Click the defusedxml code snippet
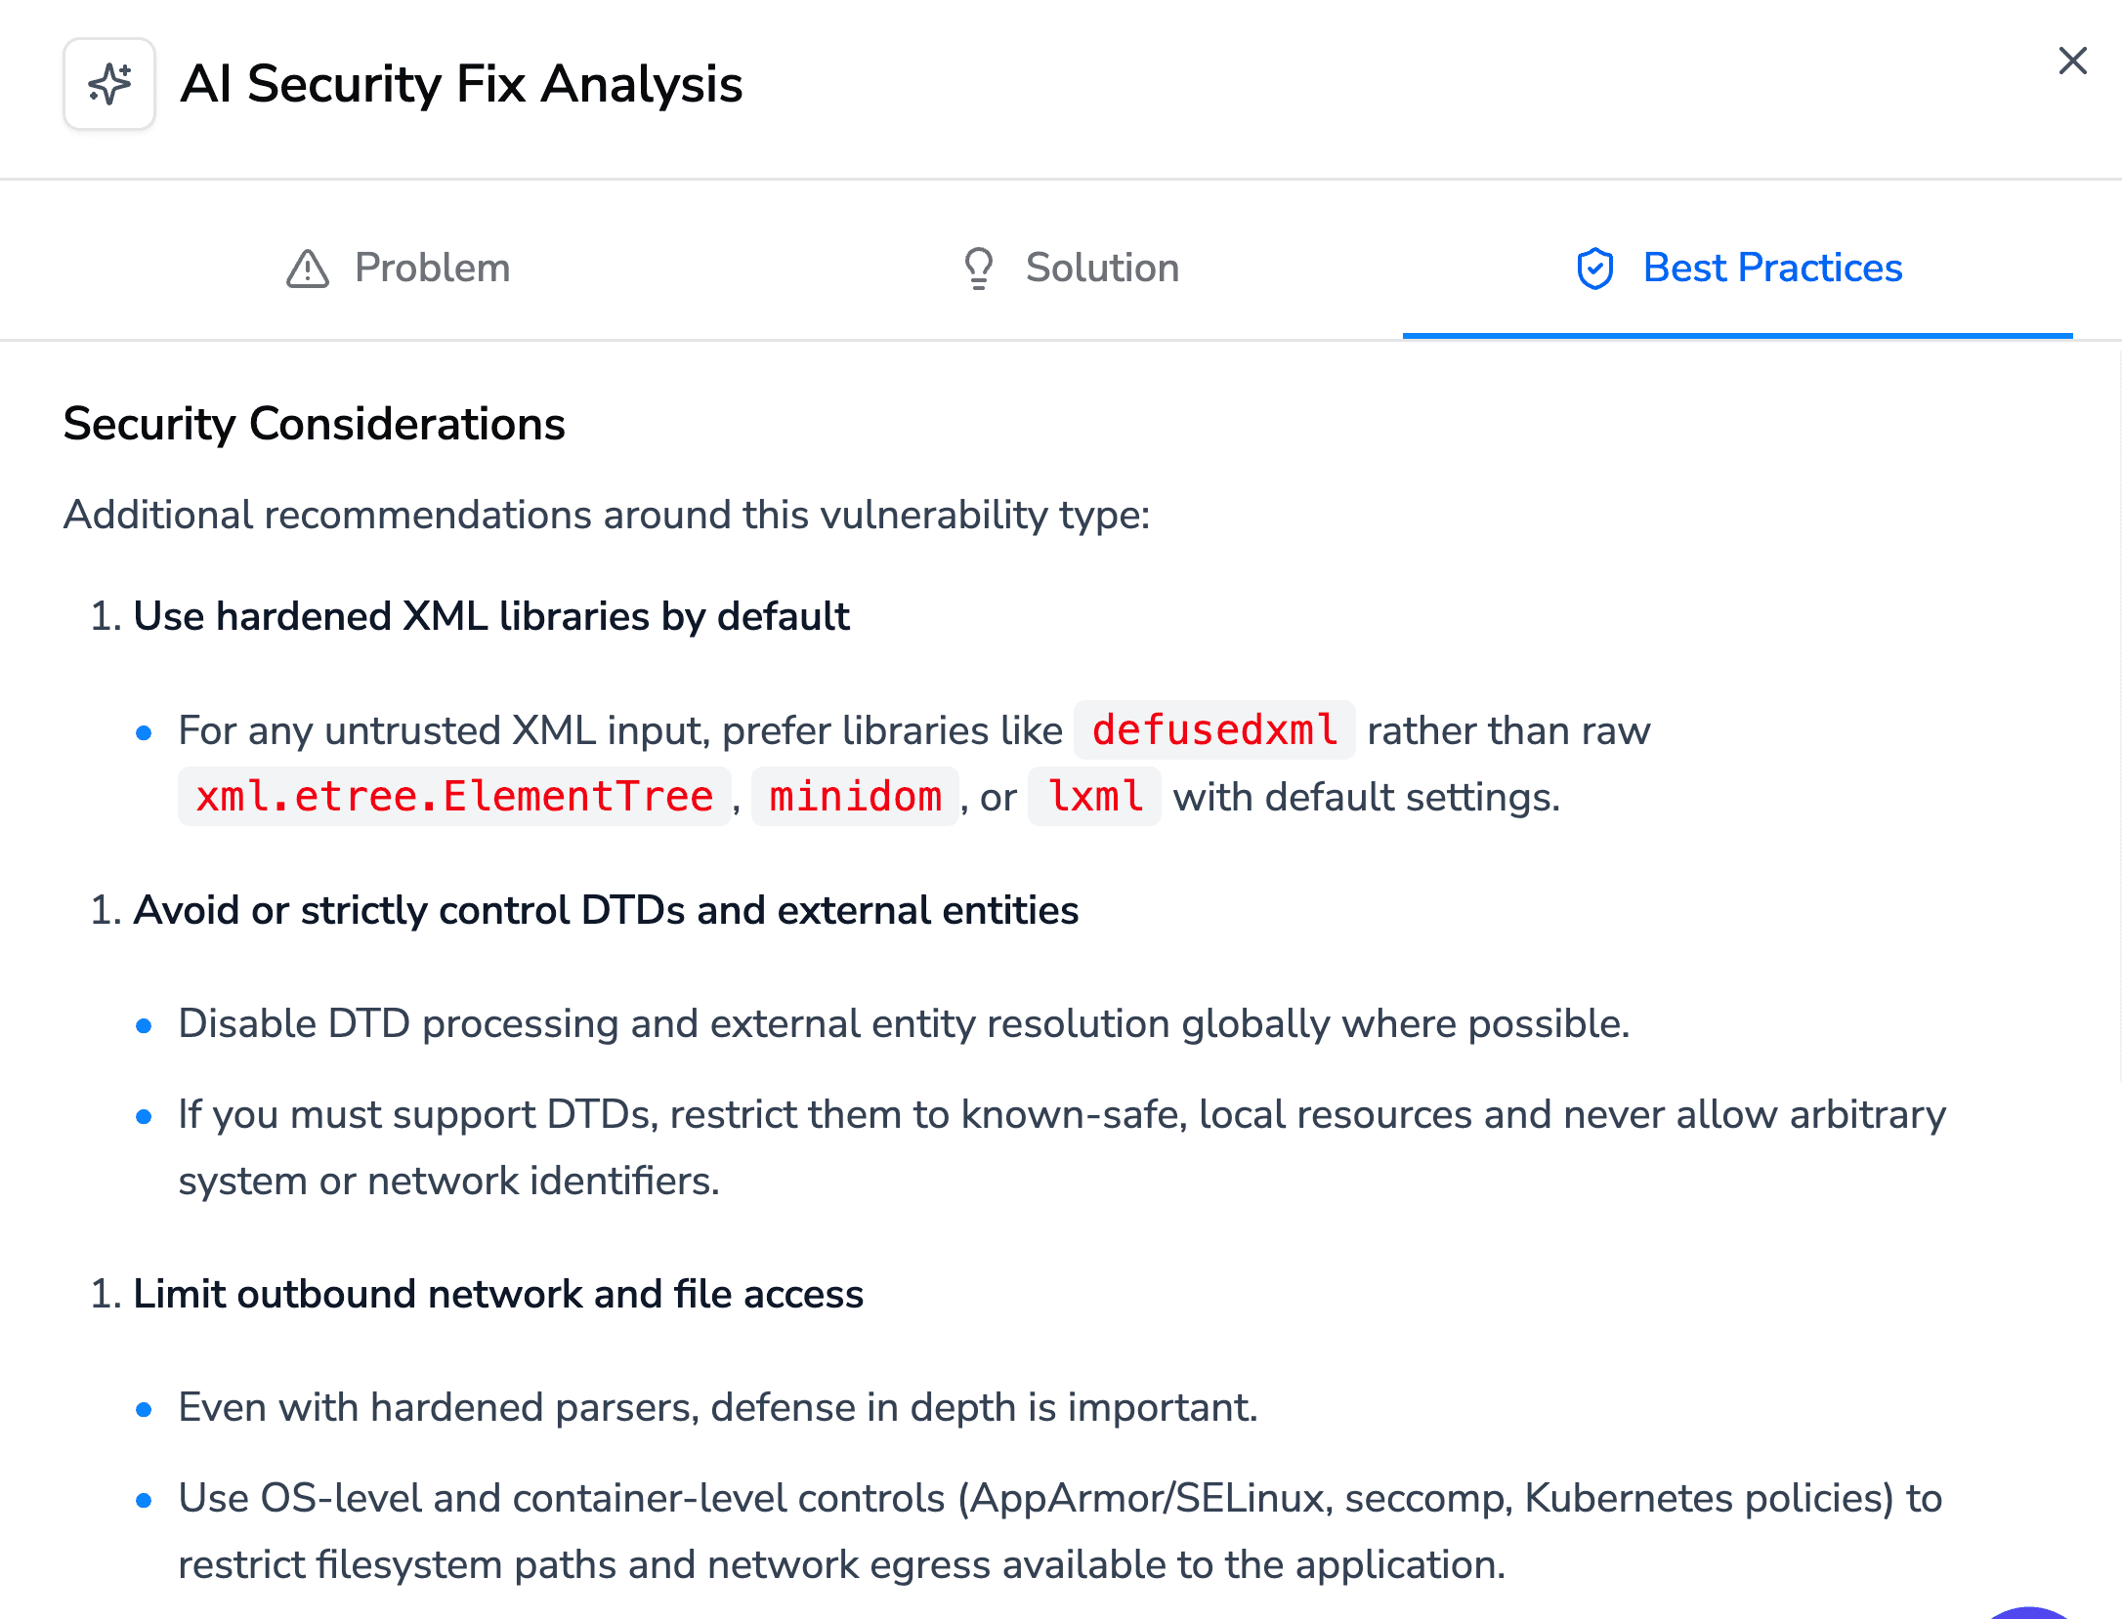Image resolution: width=2122 pixels, height=1619 pixels. click(1213, 730)
